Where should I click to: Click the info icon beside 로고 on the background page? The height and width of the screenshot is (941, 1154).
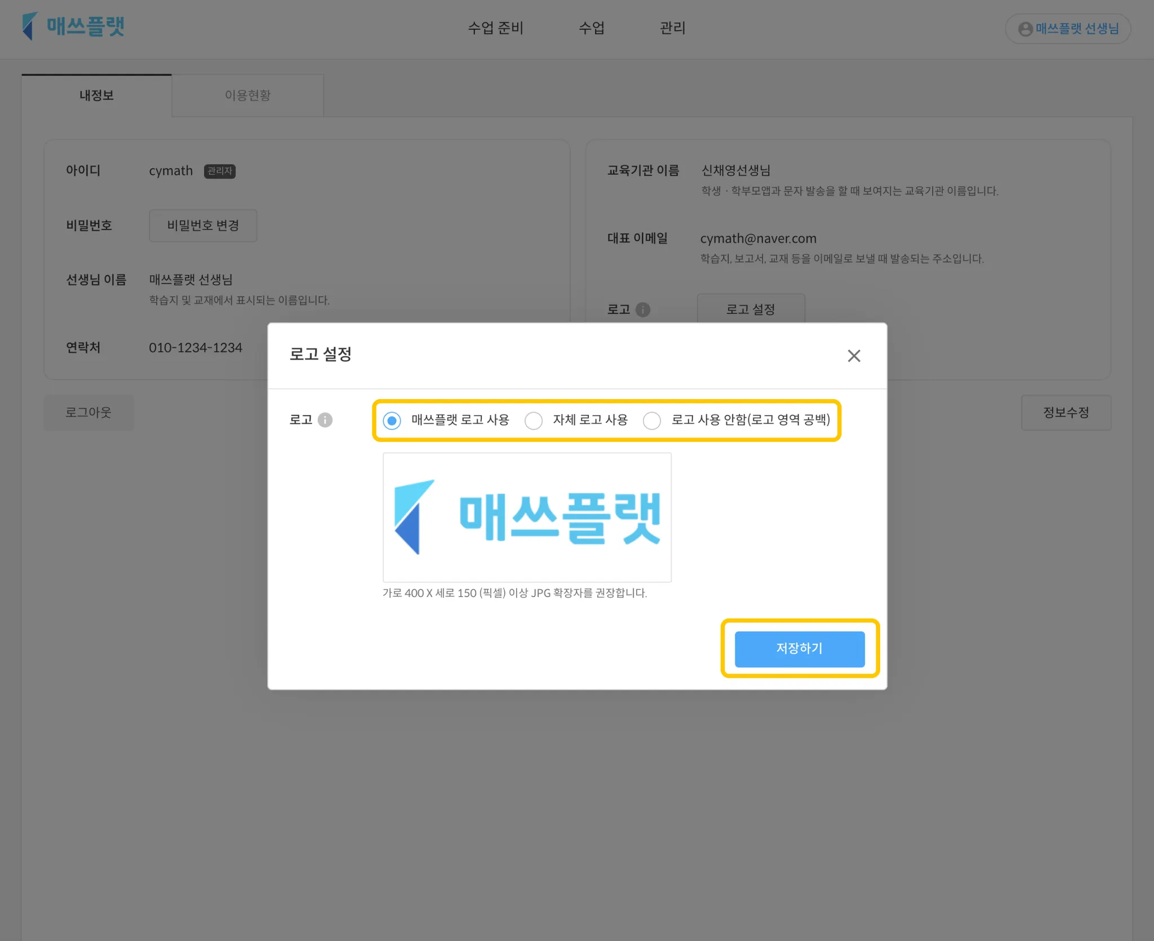coord(642,310)
